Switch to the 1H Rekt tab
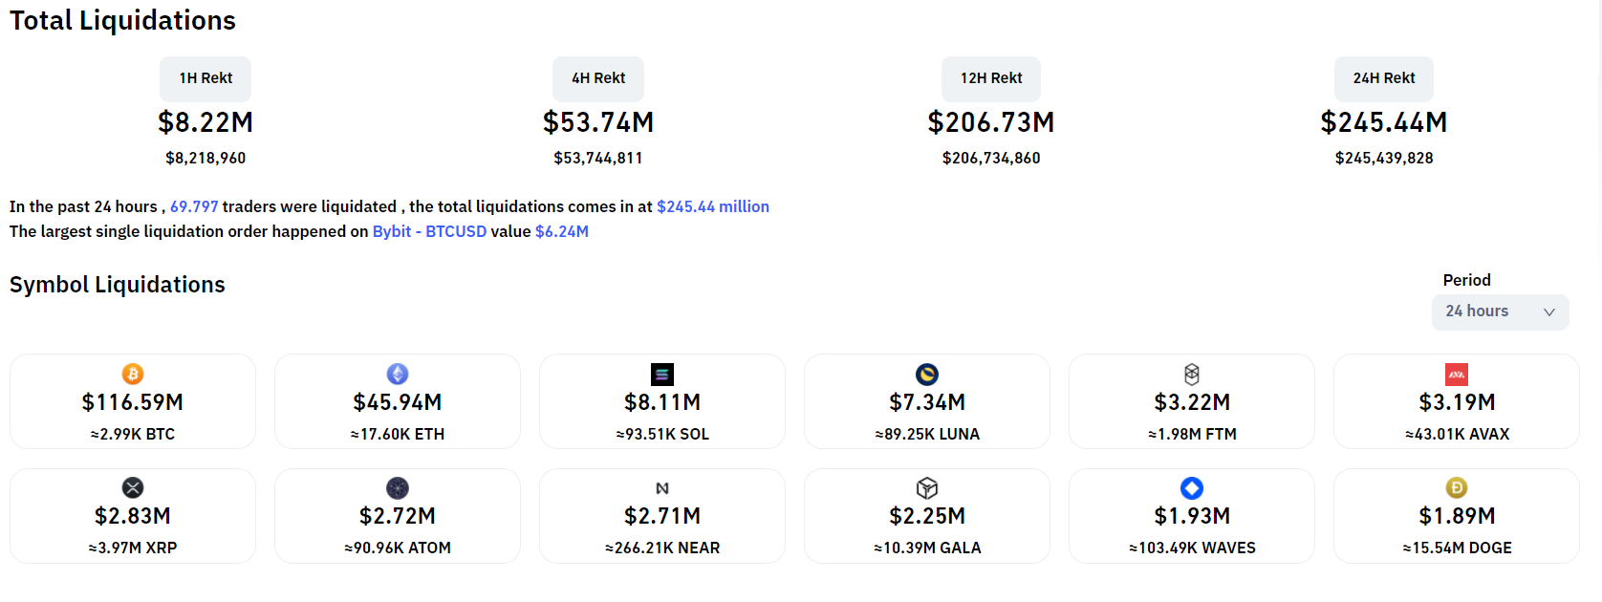 206,78
